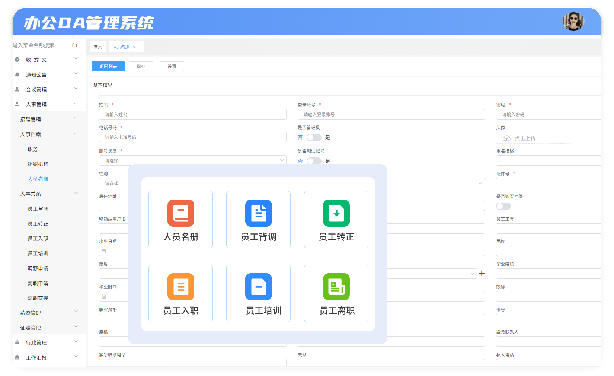
Task: Click the folder icon beside menu search
Action: point(74,45)
